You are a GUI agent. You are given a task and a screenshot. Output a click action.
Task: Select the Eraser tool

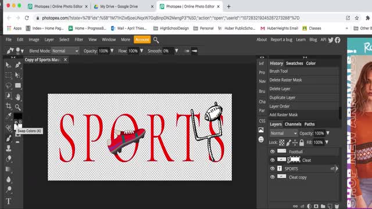(x=9, y=158)
